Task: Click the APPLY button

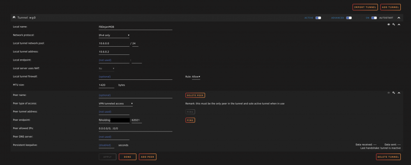Action: point(107,157)
